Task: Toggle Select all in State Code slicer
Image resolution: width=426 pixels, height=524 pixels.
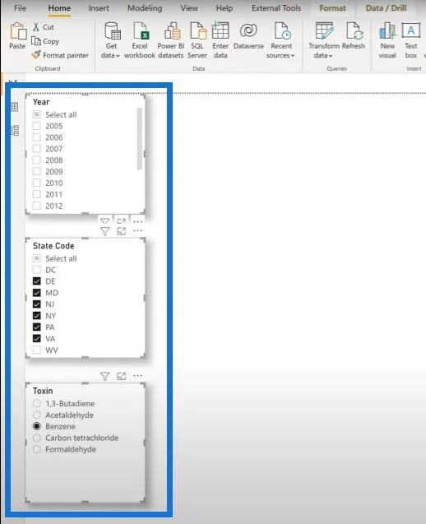Action: [37, 258]
